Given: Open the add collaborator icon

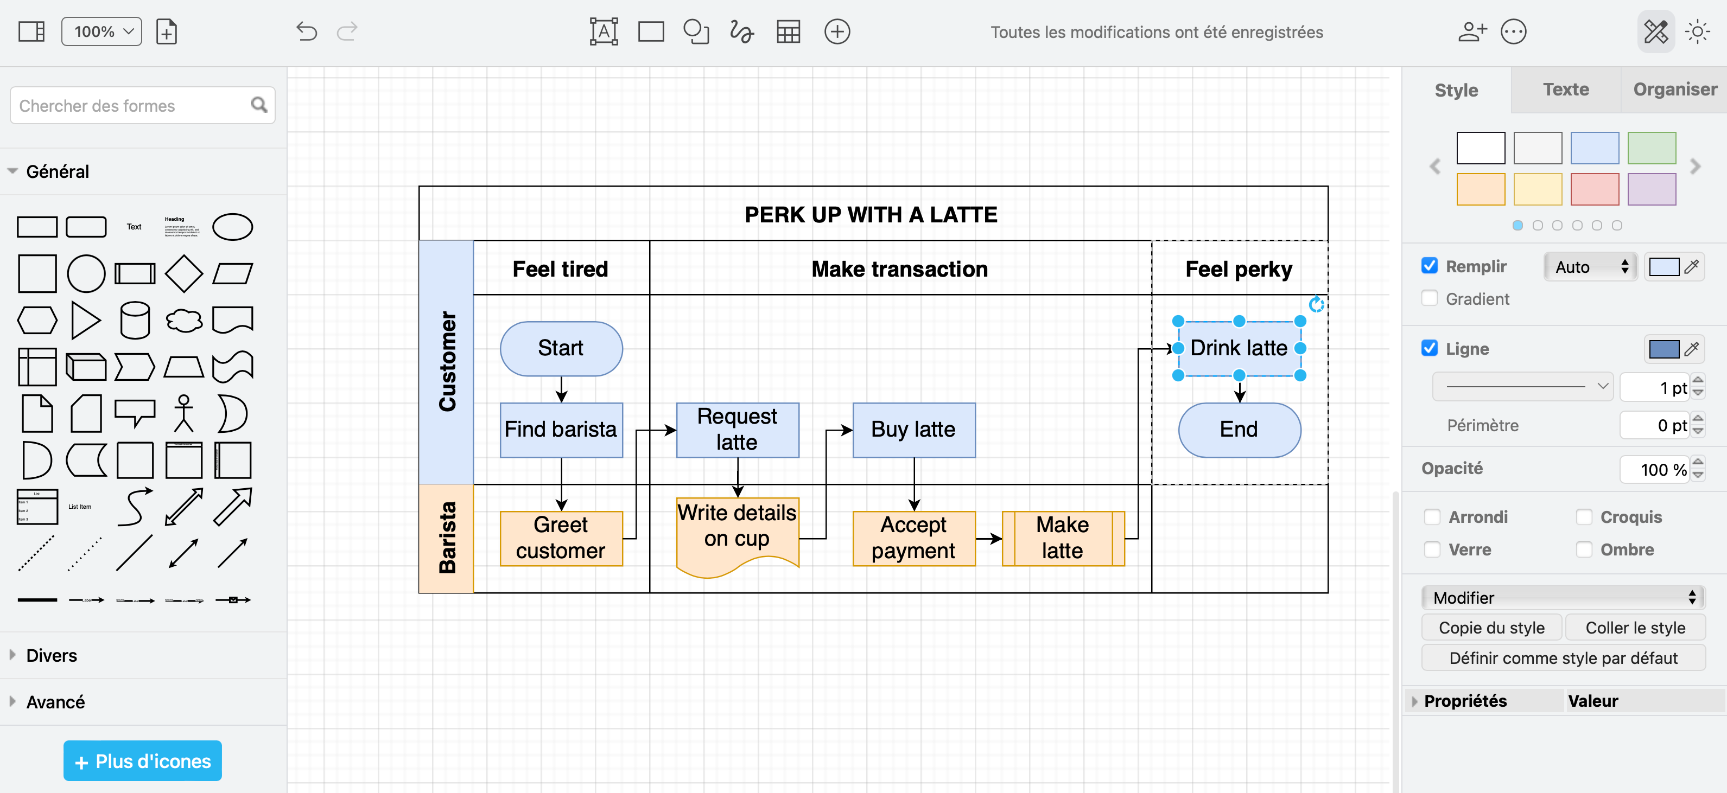Looking at the screenshot, I should (1472, 31).
